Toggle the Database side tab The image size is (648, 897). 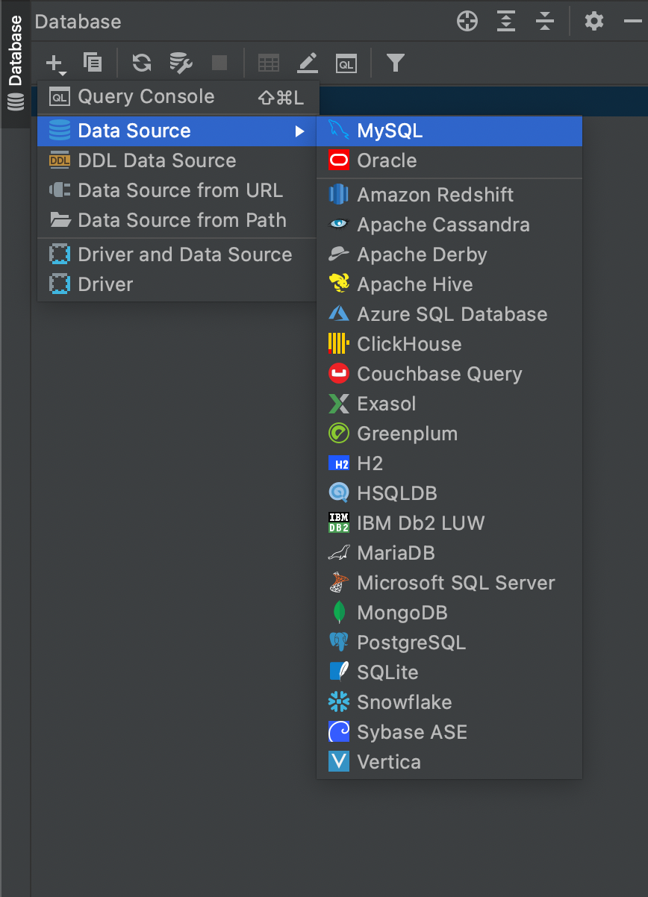[15, 64]
